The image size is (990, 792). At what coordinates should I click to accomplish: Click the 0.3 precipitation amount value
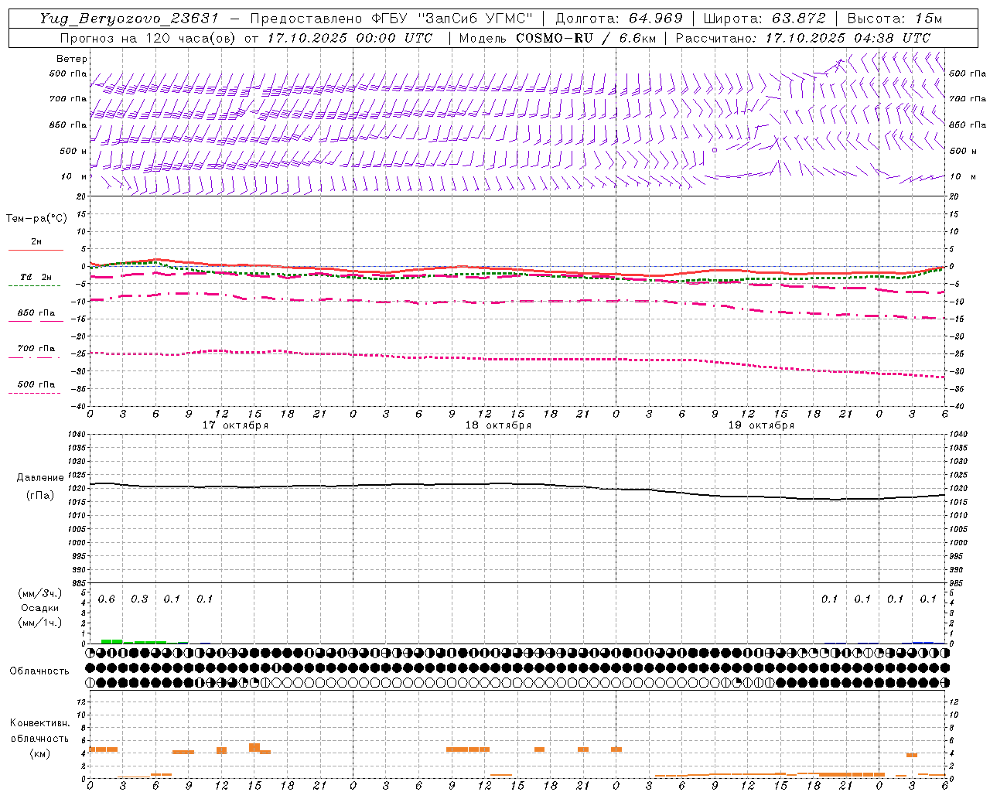click(139, 599)
